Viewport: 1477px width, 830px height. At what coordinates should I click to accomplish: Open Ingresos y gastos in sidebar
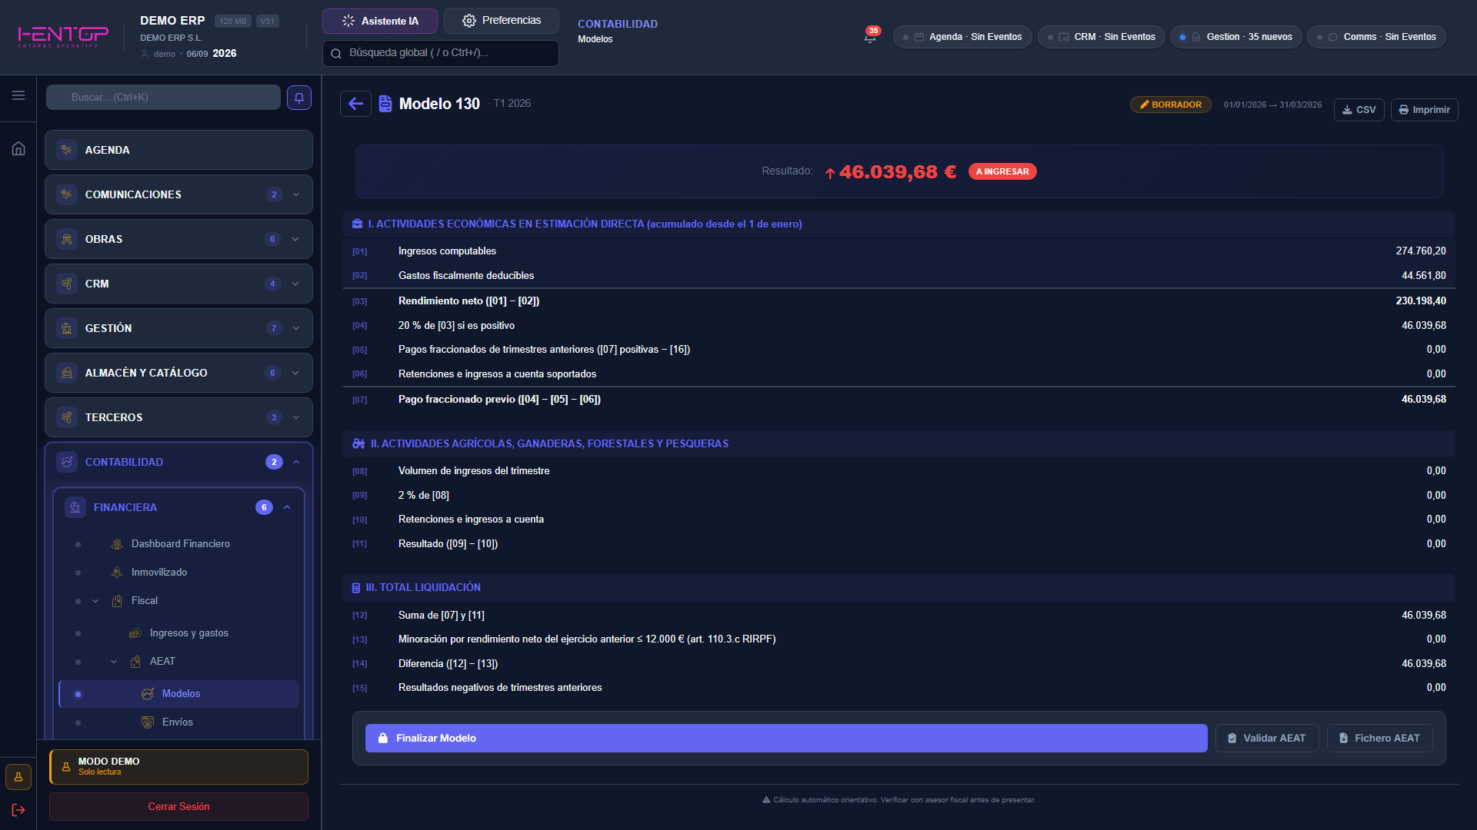pyautogui.click(x=188, y=633)
